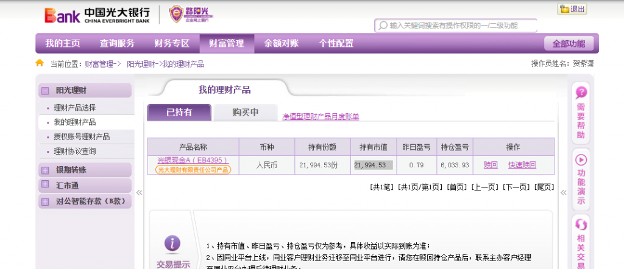Click the function search input field
The height and width of the screenshot is (269, 624).
click(x=460, y=26)
